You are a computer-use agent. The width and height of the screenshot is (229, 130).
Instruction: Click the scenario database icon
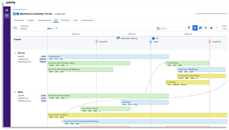point(15,28)
